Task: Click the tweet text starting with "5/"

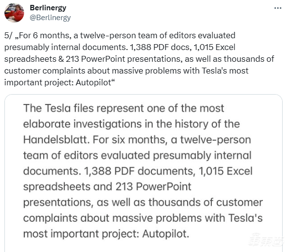Action: coord(139,59)
